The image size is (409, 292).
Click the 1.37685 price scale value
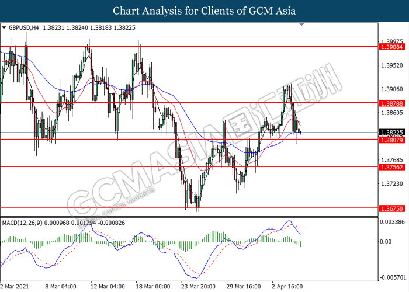[392, 160]
